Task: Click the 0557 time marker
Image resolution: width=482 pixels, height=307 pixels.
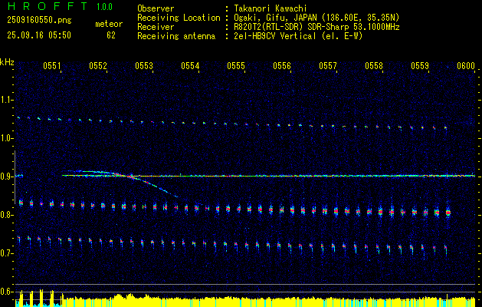Action: point(328,65)
